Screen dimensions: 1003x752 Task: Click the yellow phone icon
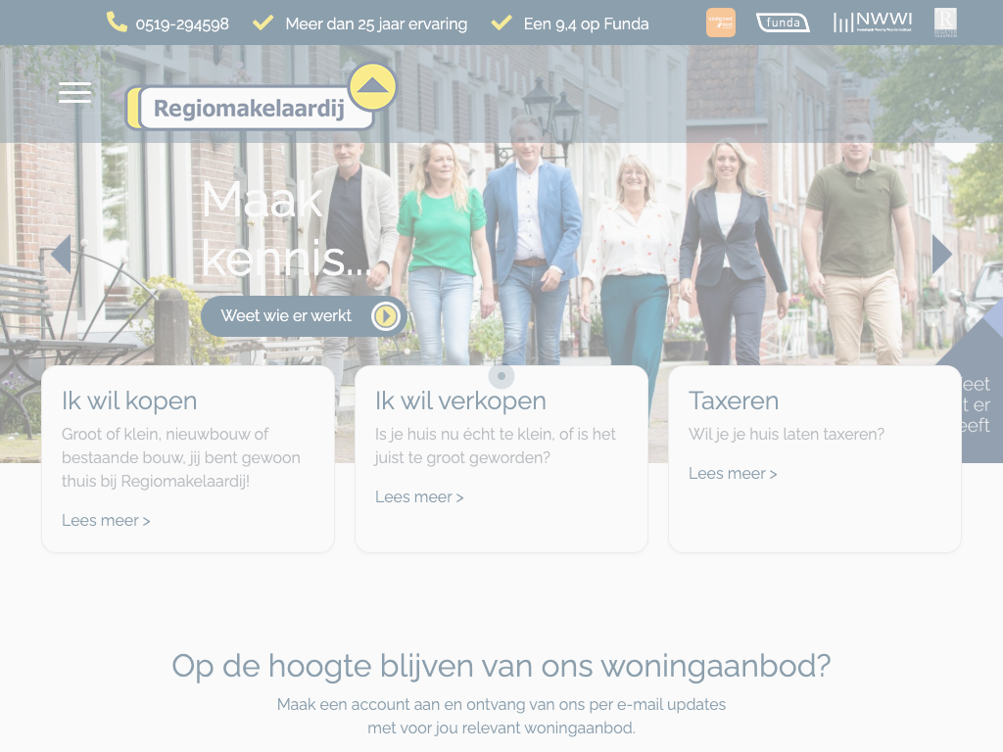click(117, 23)
